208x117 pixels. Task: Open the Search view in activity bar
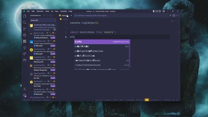25,22
